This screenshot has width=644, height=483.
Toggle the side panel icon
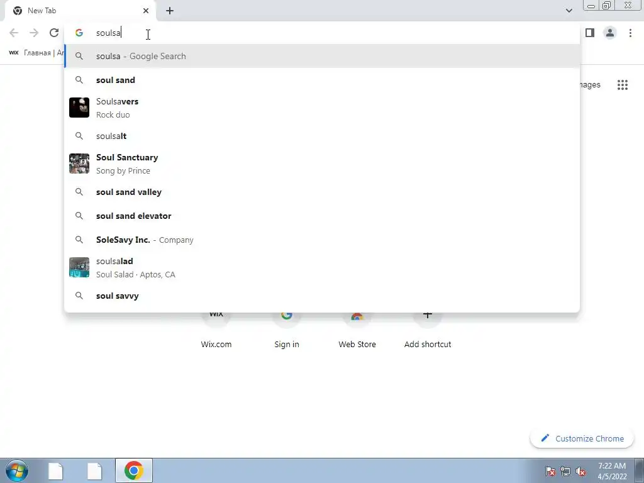(x=590, y=33)
